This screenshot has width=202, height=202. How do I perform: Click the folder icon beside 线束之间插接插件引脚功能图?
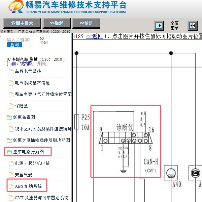pyautogui.click(x=9, y=141)
